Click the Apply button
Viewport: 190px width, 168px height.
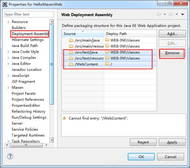[172, 142]
